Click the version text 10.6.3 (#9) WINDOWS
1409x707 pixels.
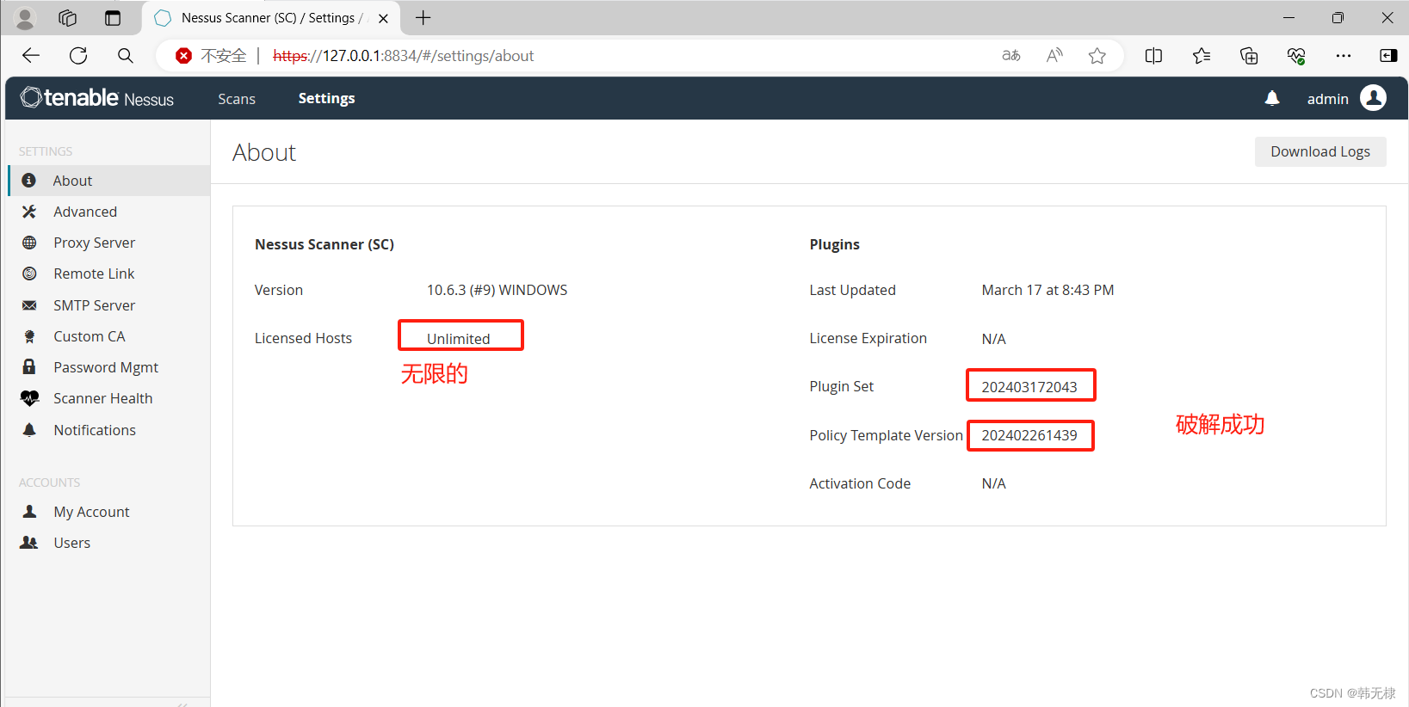[497, 290]
